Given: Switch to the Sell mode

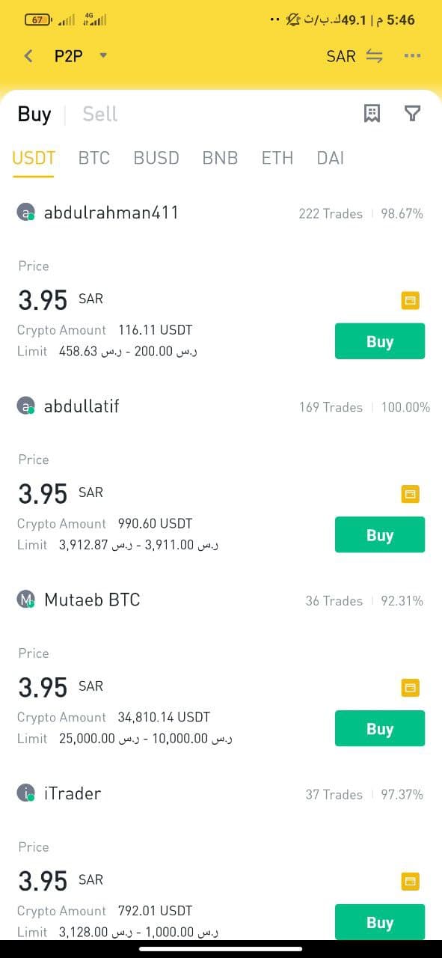Looking at the screenshot, I should [100, 114].
